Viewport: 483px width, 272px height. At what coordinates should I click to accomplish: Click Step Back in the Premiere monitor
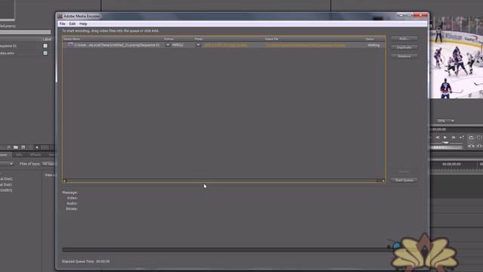pyautogui.click(x=438, y=138)
